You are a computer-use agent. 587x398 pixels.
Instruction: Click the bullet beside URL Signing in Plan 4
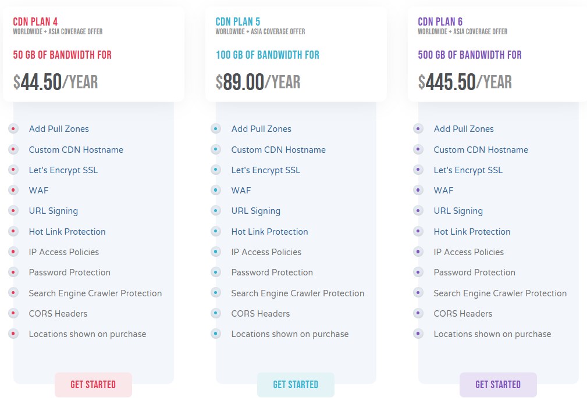point(15,210)
